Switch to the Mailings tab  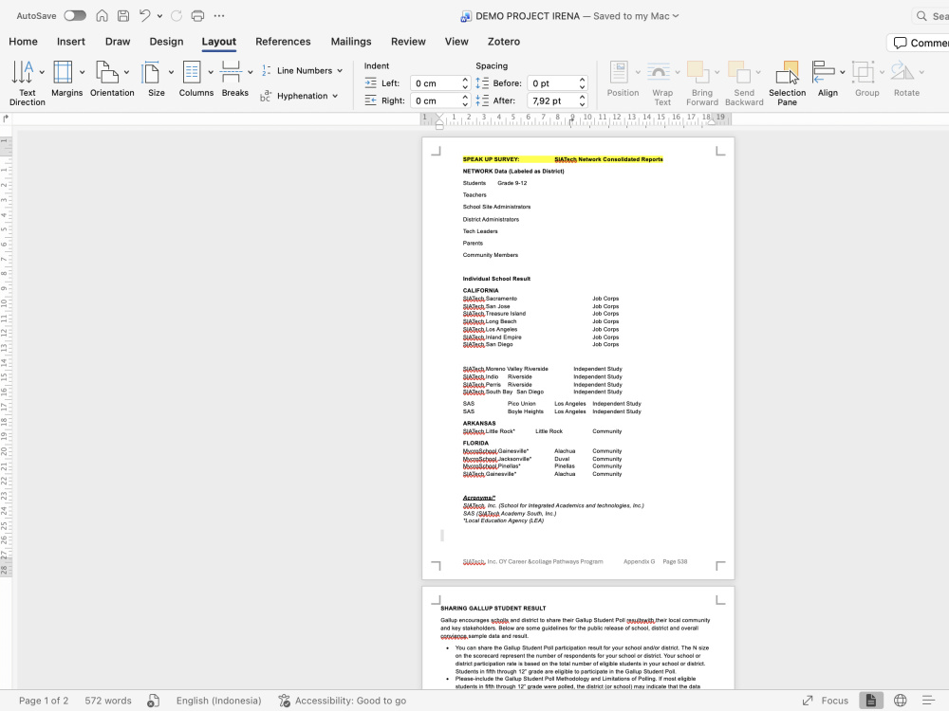(351, 42)
